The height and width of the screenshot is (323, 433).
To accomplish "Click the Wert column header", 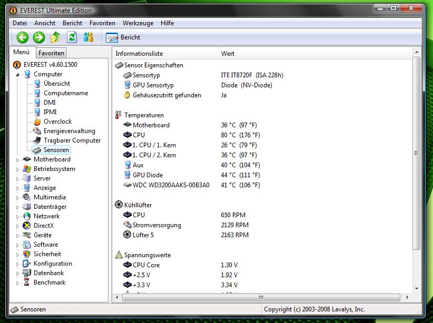I will (x=315, y=54).
